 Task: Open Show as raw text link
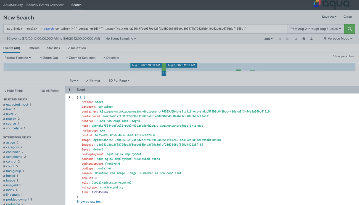pyautogui.click(x=89, y=201)
